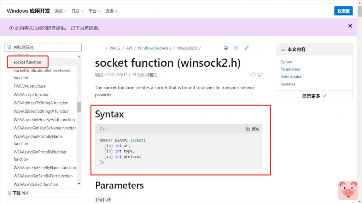The width and height of the screenshot is (362, 204).
Task: Expand 显示更多 in the contents panel
Action: pos(314,96)
